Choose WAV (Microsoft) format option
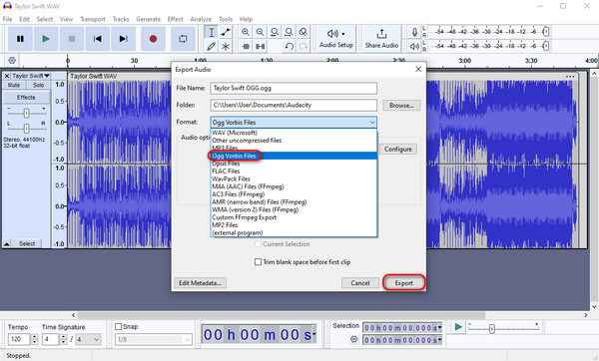The width and height of the screenshot is (599, 361). click(294, 133)
